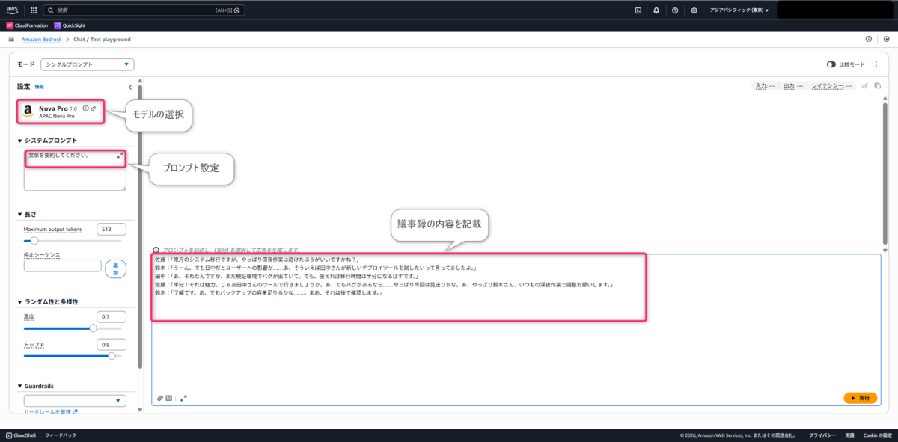Click フィードバック in the footer
This screenshot has width=898, height=442.
pyautogui.click(x=61, y=435)
